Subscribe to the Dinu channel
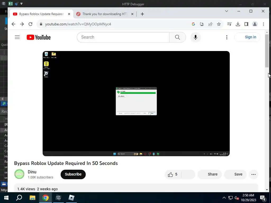Viewport: 271px width, 203px height. click(x=73, y=174)
